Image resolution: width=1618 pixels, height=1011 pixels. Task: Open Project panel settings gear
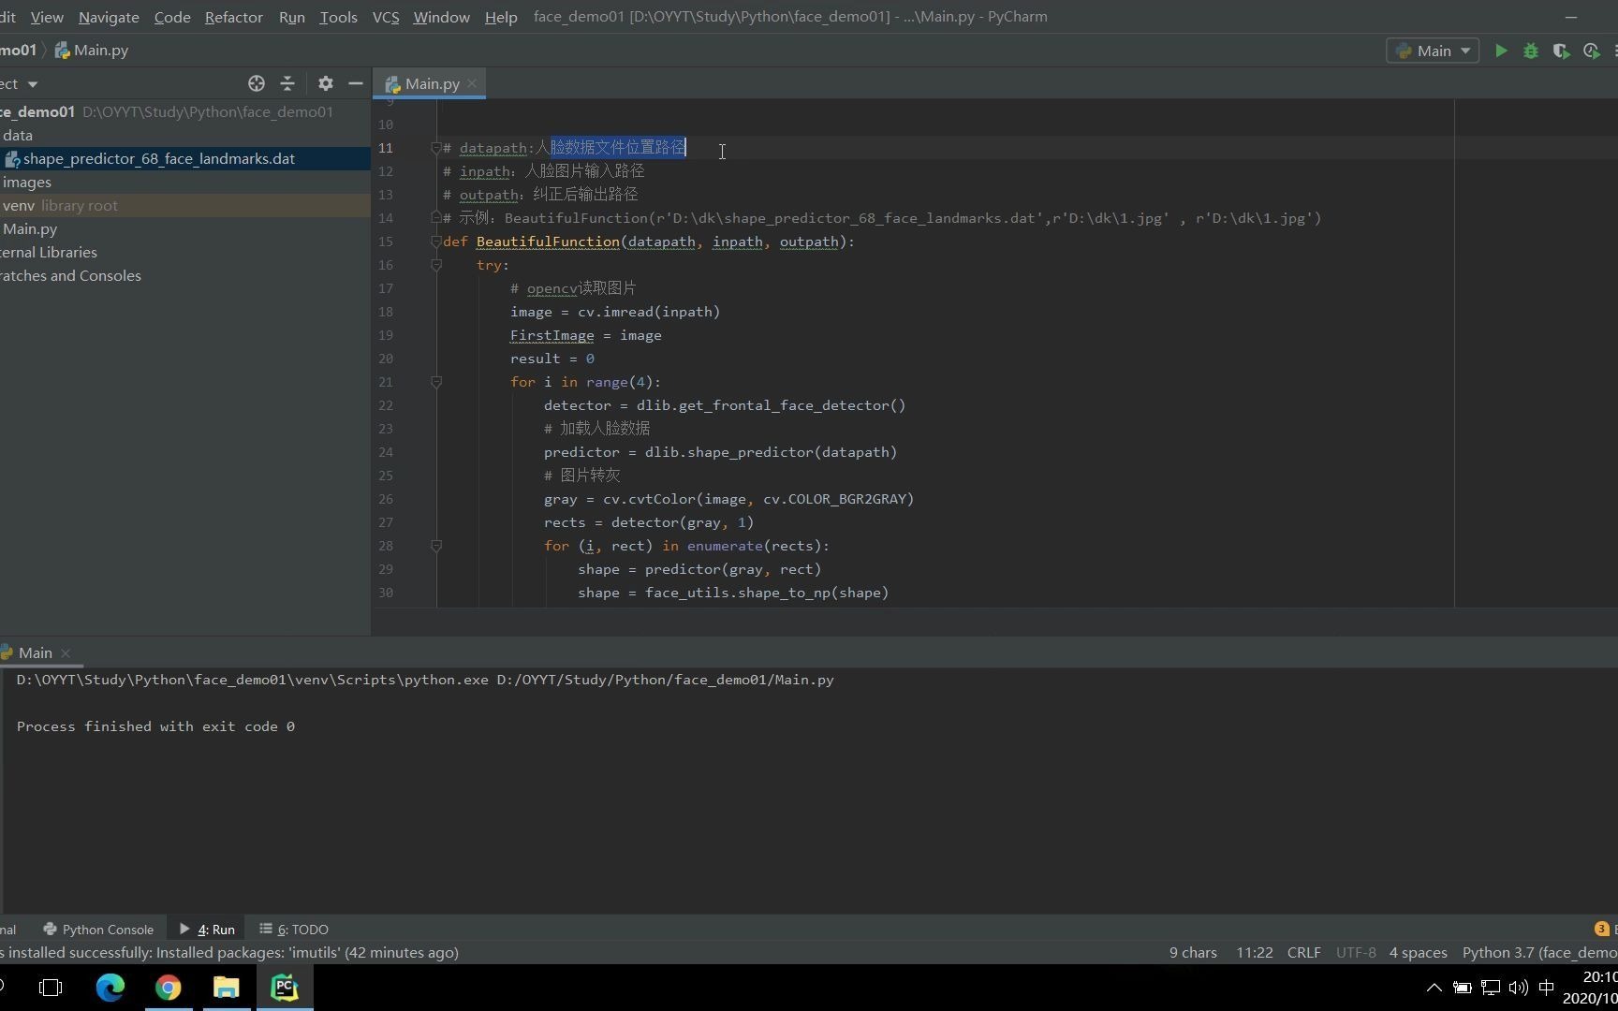point(325,83)
